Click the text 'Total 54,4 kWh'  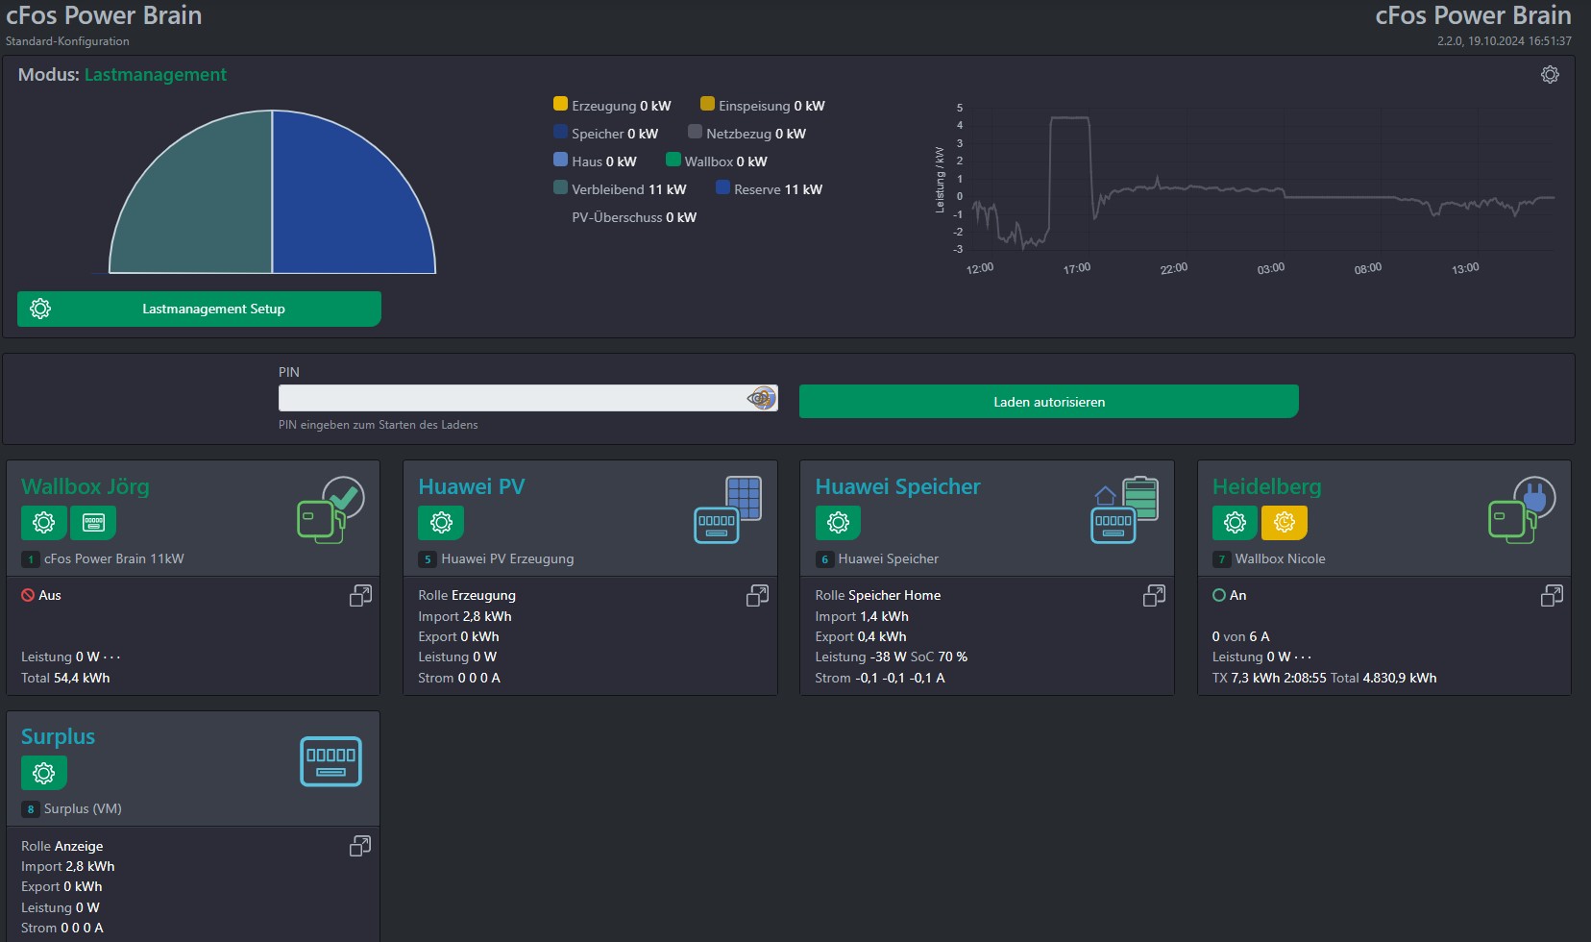coord(65,678)
